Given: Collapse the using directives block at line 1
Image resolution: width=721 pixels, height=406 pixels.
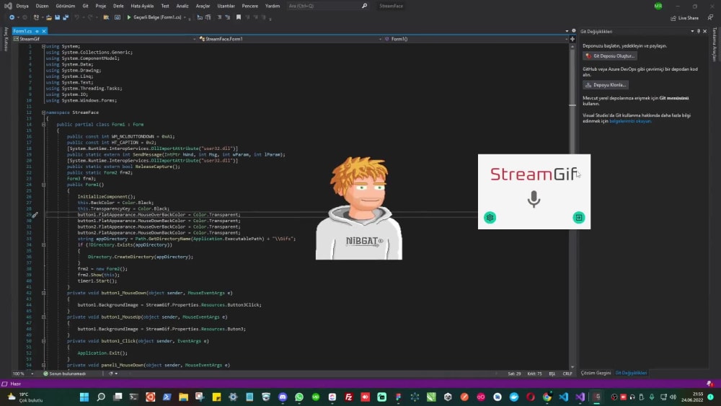Looking at the screenshot, I should point(44,46).
